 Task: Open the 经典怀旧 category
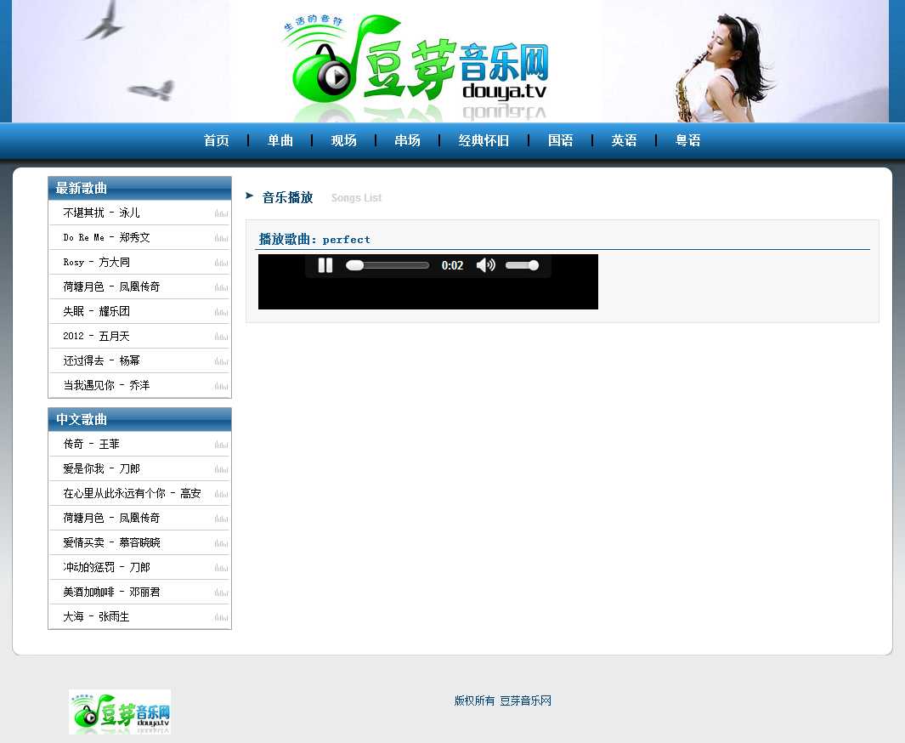(x=484, y=140)
